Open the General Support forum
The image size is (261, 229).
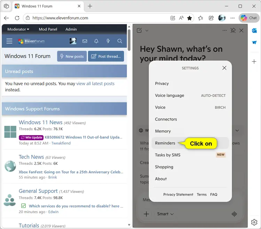click(38, 191)
